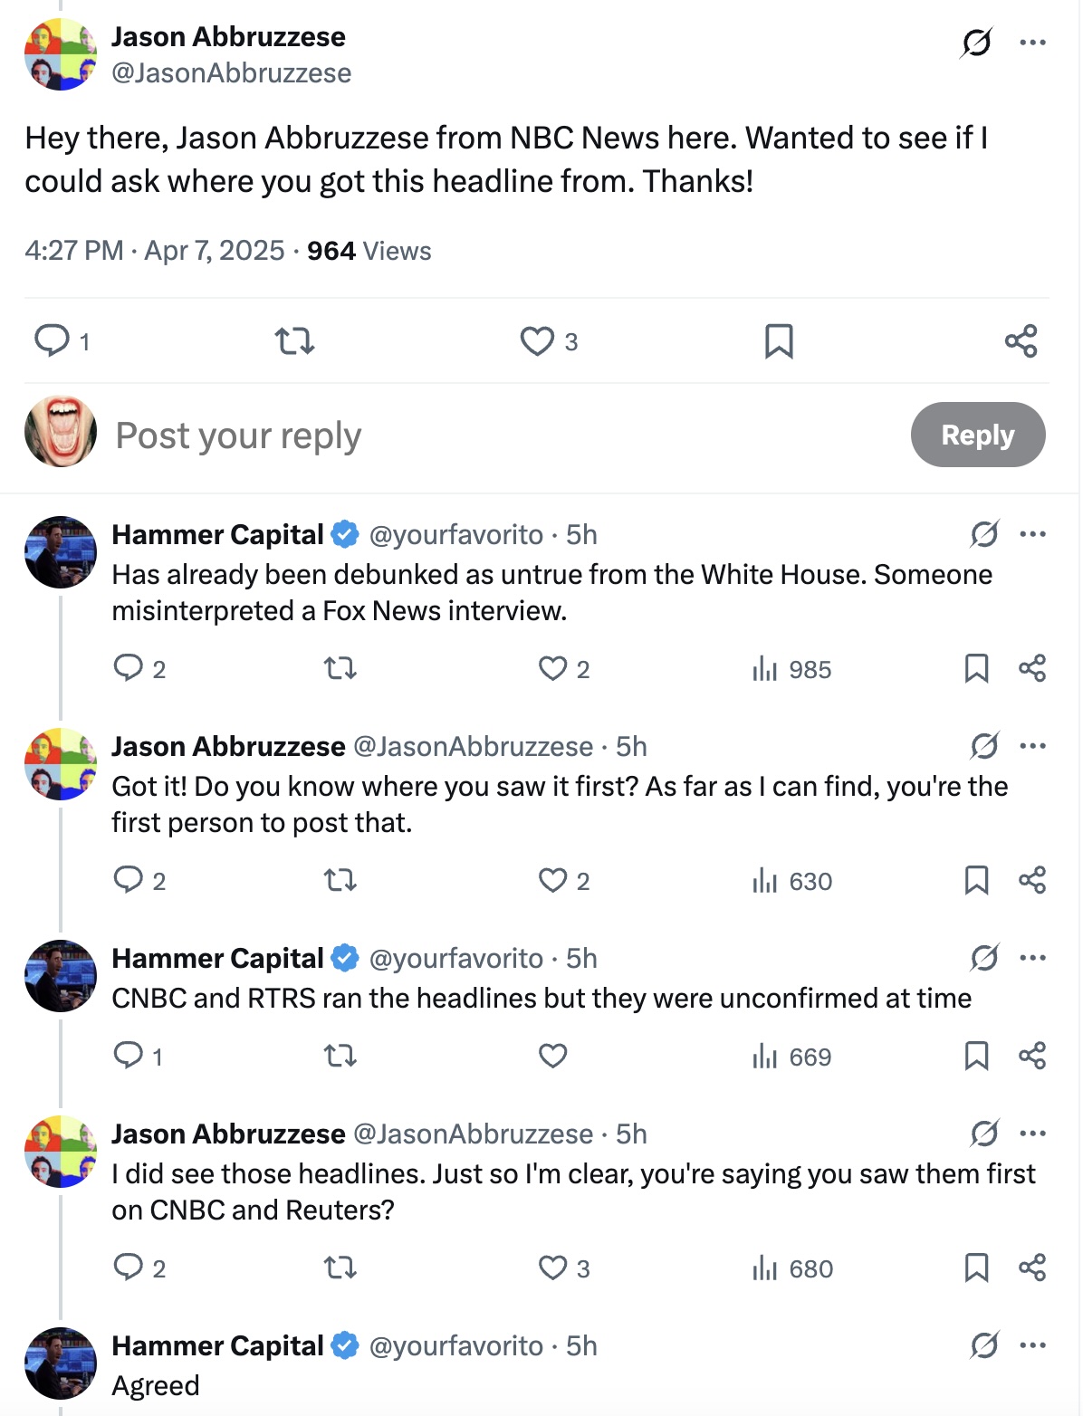The height and width of the screenshot is (1416, 1083).
Task: Click the reply icon on main post
Action: point(52,341)
